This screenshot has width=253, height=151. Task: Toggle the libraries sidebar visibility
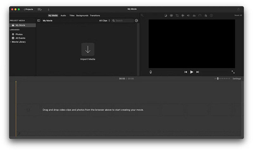[39, 21]
